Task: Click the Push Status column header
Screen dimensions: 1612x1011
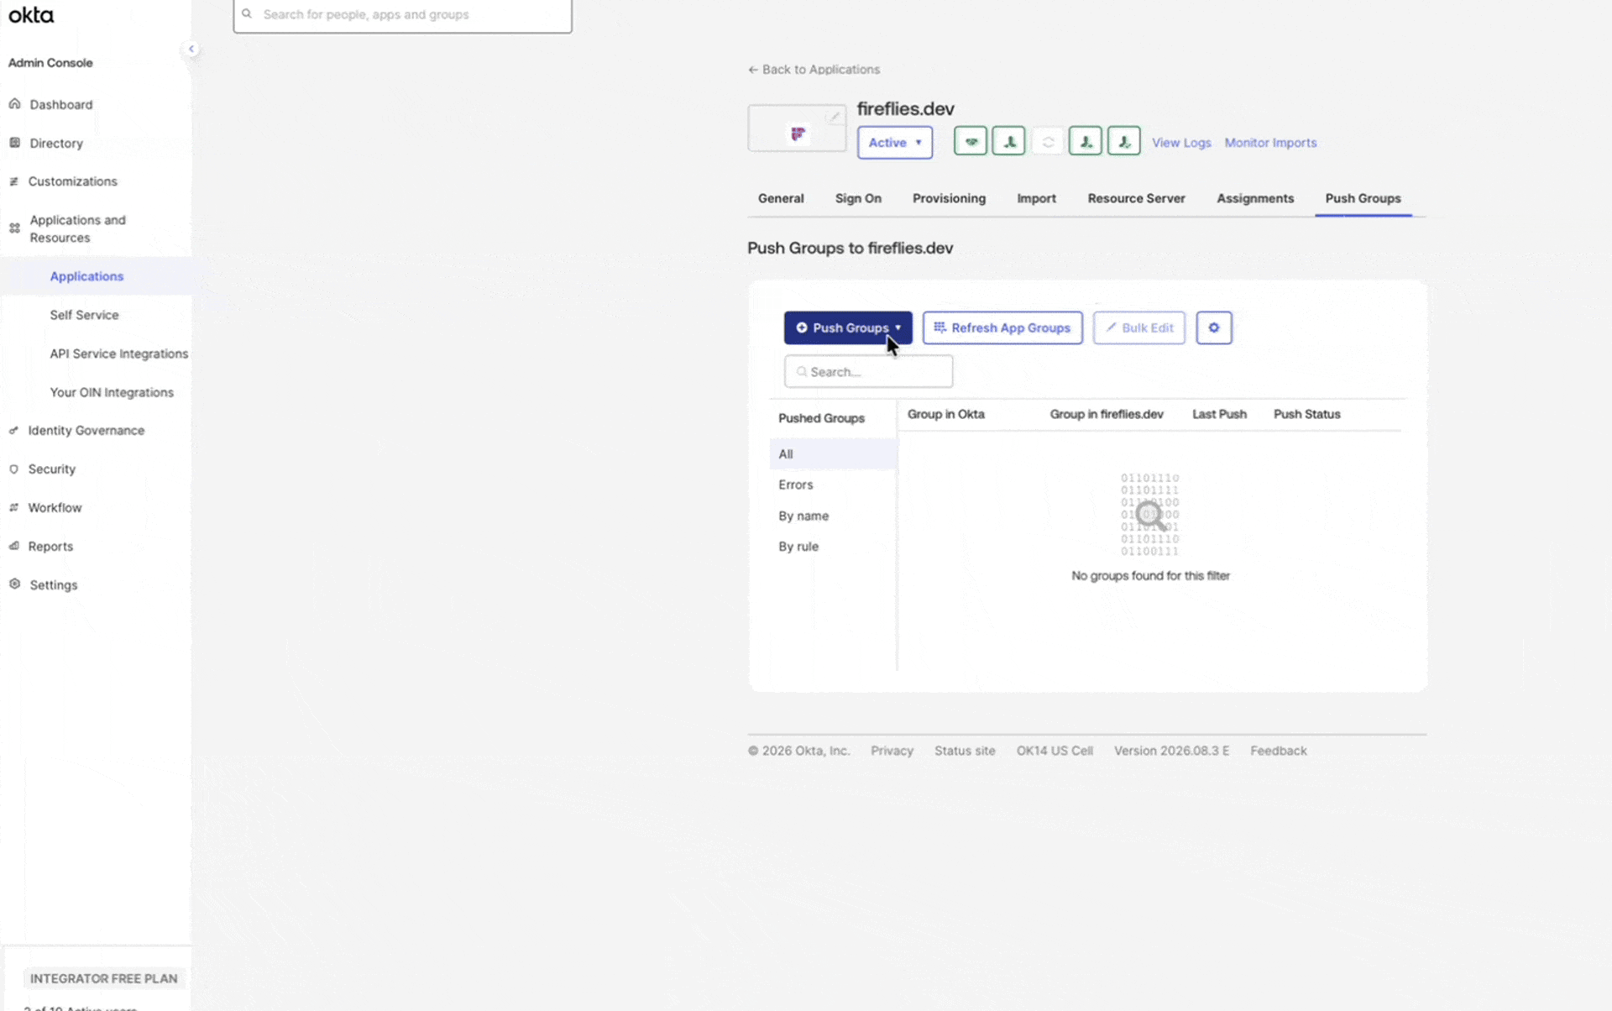Action: [1306, 414]
